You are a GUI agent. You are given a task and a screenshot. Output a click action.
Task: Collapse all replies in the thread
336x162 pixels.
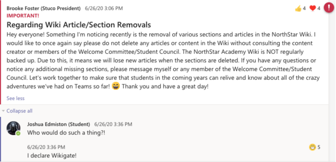coord(19,111)
